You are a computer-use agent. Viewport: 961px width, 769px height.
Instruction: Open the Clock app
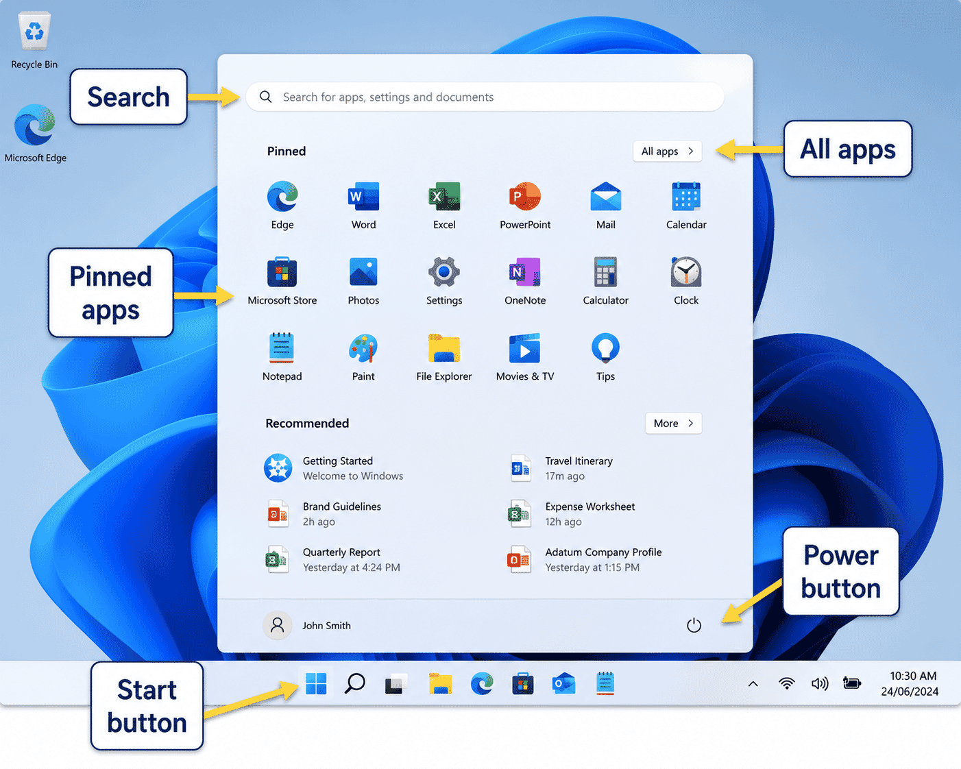(x=686, y=280)
